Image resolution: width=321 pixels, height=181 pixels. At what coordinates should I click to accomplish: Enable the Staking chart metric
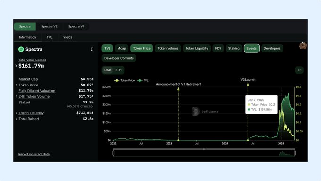click(x=234, y=48)
